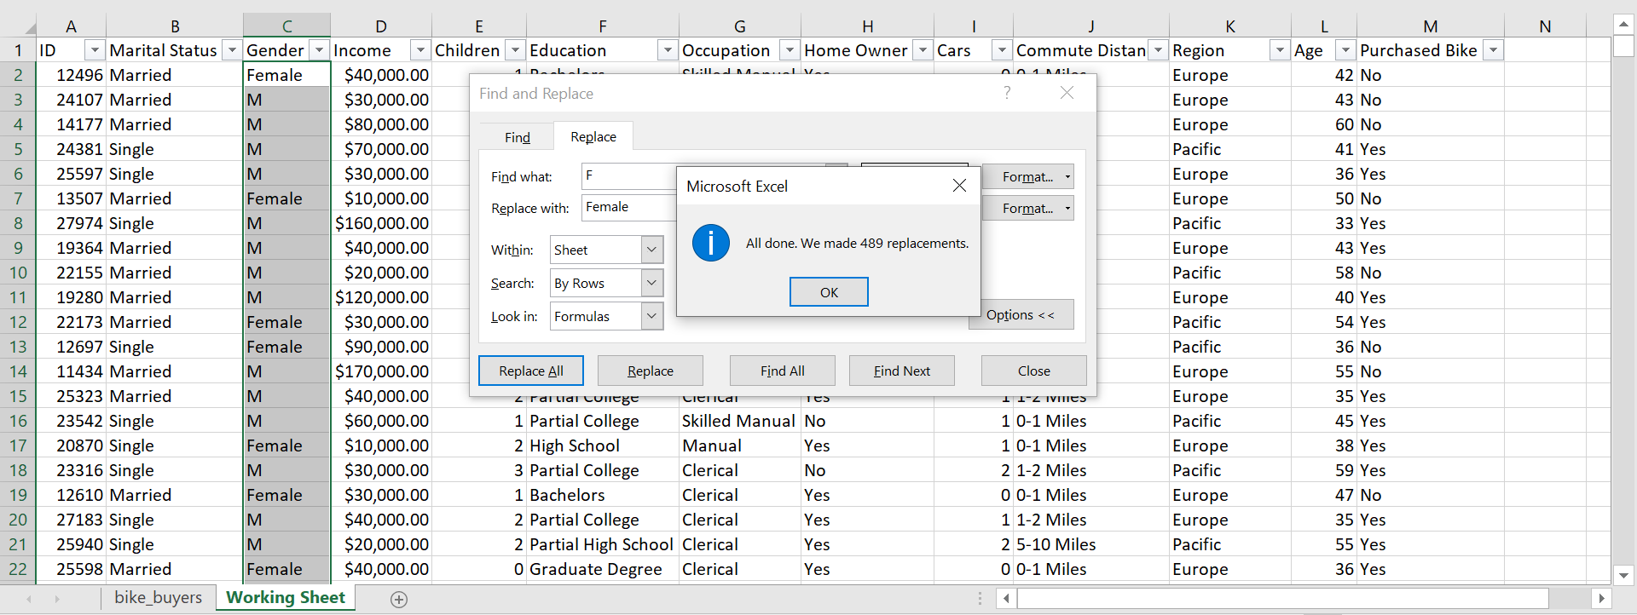Screen dimensions: 1637x615
Task: Open the Search dropdown showing By Rows
Action: [651, 283]
